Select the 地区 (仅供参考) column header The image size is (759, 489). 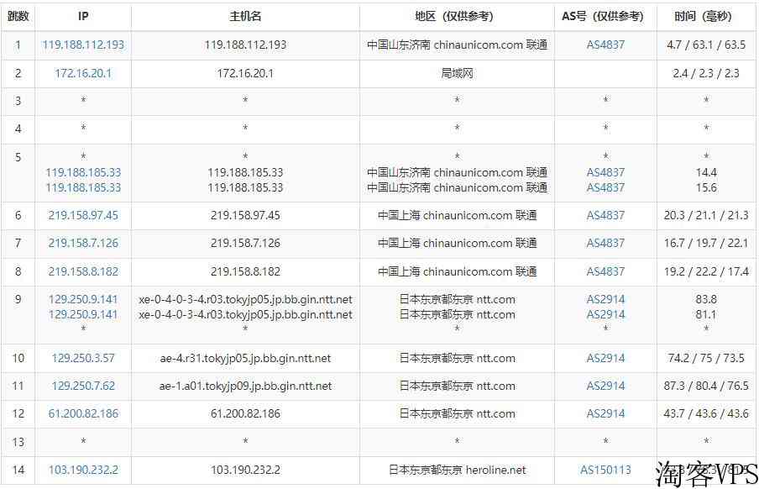point(457,17)
